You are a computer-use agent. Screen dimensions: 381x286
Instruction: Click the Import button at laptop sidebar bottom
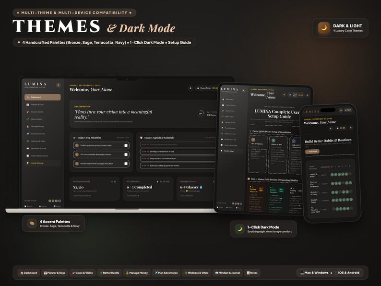pyautogui.click(x=43, y=206)
